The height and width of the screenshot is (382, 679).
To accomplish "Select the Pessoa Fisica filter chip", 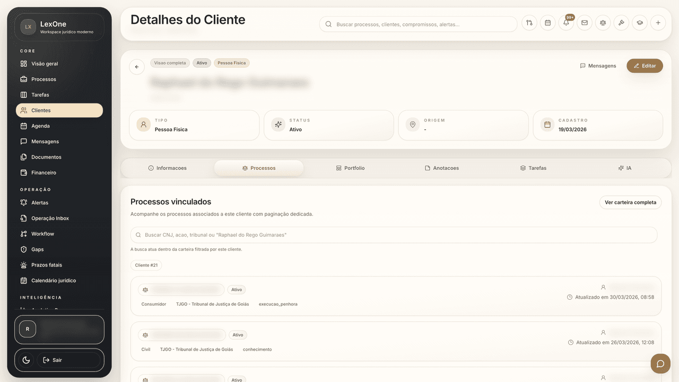I will 231,63.
